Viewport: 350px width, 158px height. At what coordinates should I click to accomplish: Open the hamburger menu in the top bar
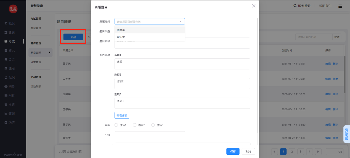click(x=340, y=6)
